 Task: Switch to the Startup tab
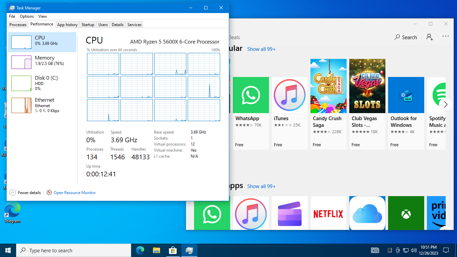tap(88, 25)
